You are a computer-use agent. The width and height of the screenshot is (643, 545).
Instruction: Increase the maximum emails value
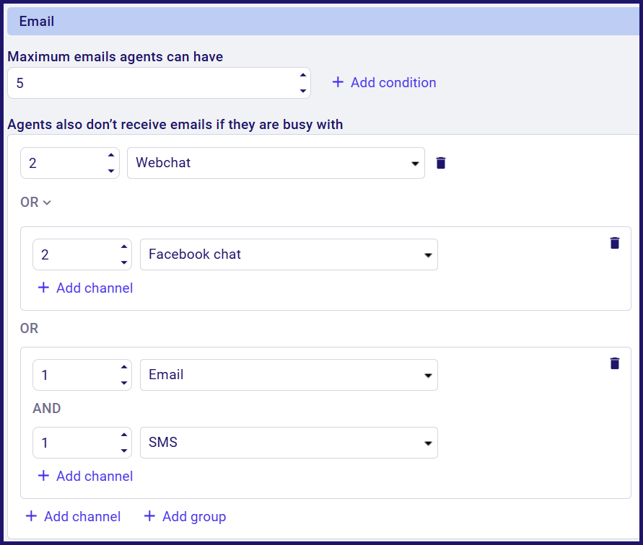[302, 76]
